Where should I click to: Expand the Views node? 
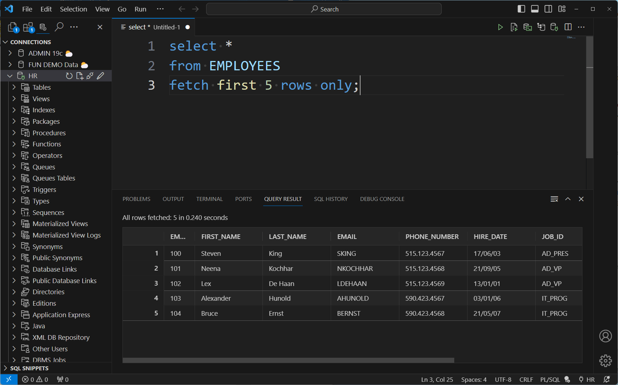(14, 99)
